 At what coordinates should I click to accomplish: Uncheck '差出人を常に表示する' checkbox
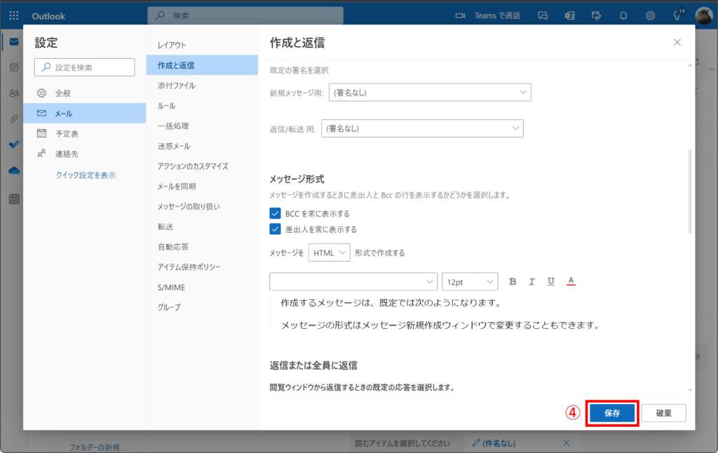(x=275, y=229)
